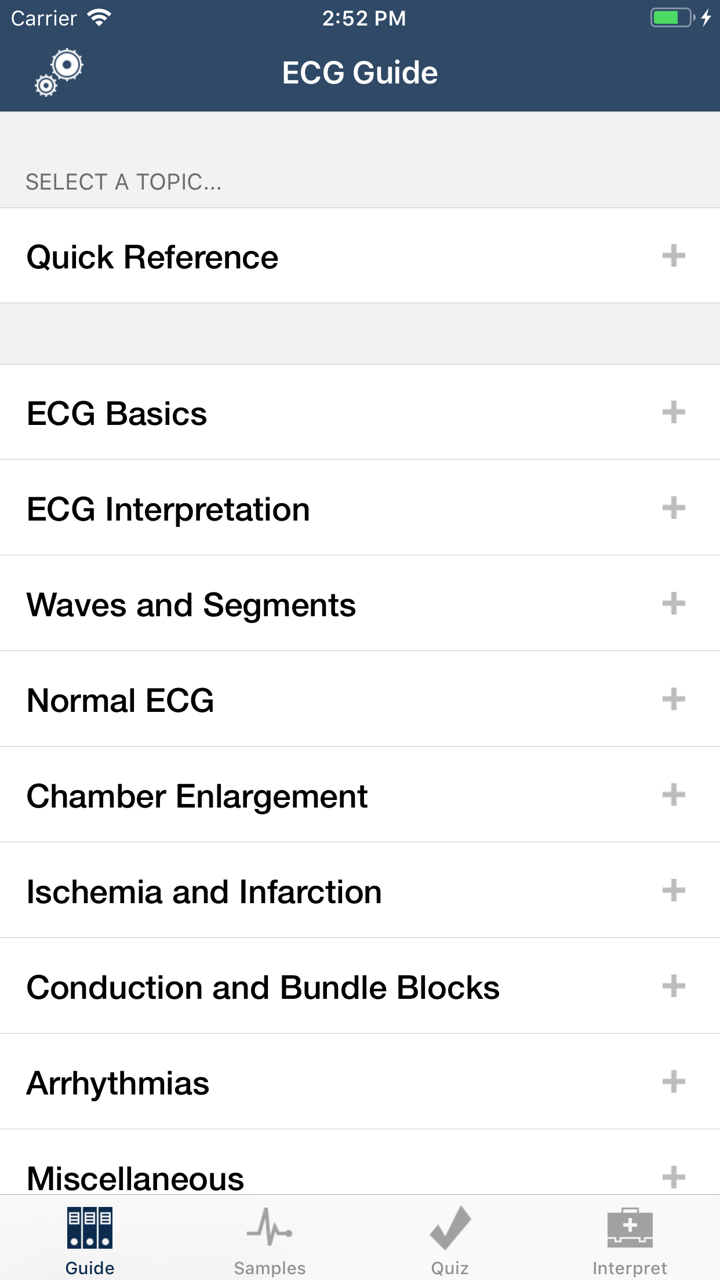Tap the Samples heartbeat waveform icon
720x1280 pixels.
pyautogui.click(x=270, y=1227)
